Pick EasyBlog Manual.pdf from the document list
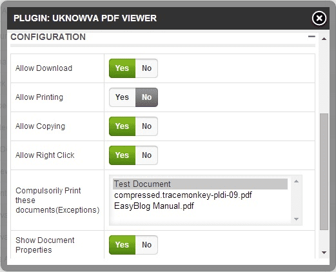336x272 pixels. 154,206
